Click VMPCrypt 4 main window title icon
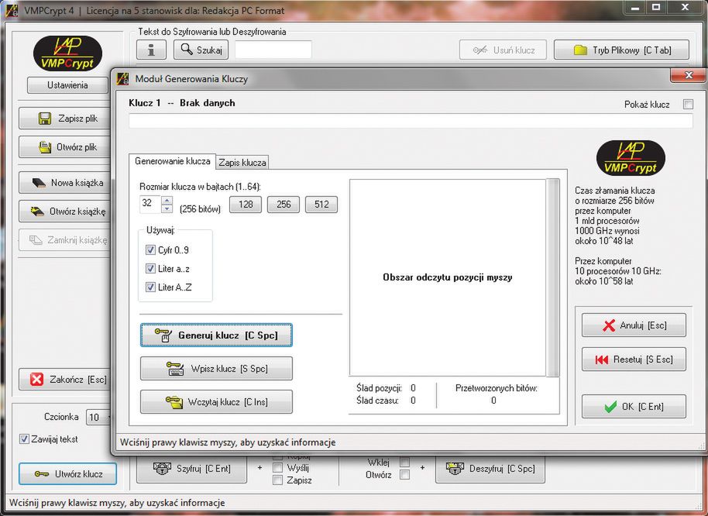Viewport: 708px width, 516px height. pos(12,10)
